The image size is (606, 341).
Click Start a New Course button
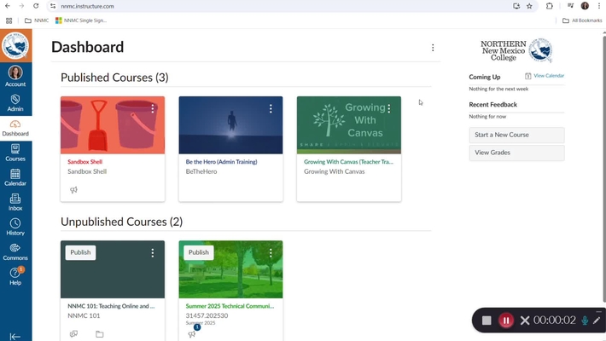[516, 135]
